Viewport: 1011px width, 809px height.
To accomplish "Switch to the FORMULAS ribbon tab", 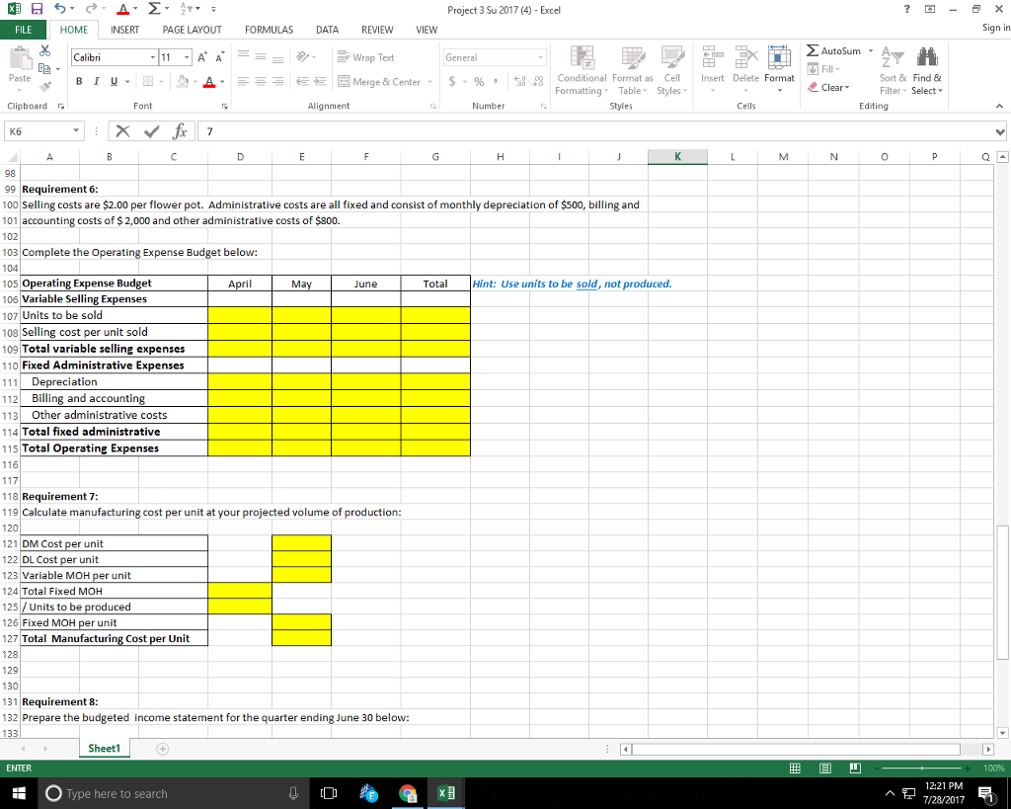I will click(269, 30).
